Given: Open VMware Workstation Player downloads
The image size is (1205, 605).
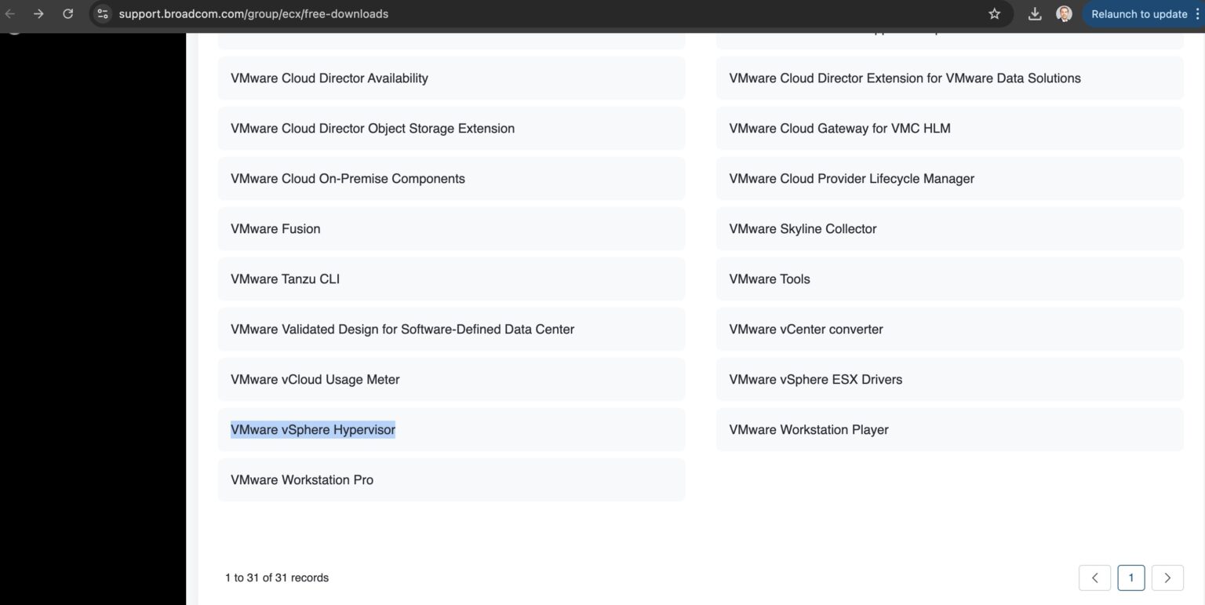Looking at the screenshot, I should (x=808, y=429).
